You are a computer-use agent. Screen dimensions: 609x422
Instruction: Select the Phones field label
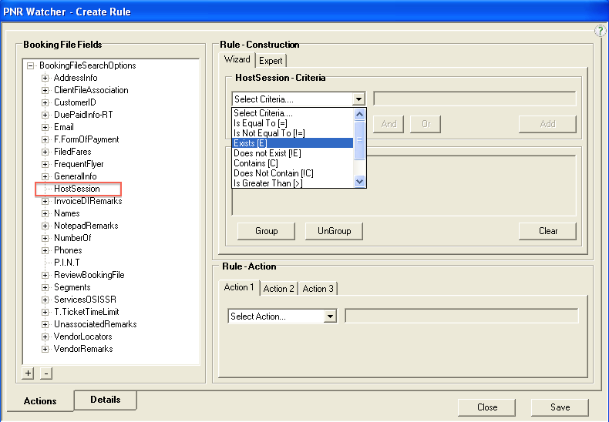(x=68, y=250)
